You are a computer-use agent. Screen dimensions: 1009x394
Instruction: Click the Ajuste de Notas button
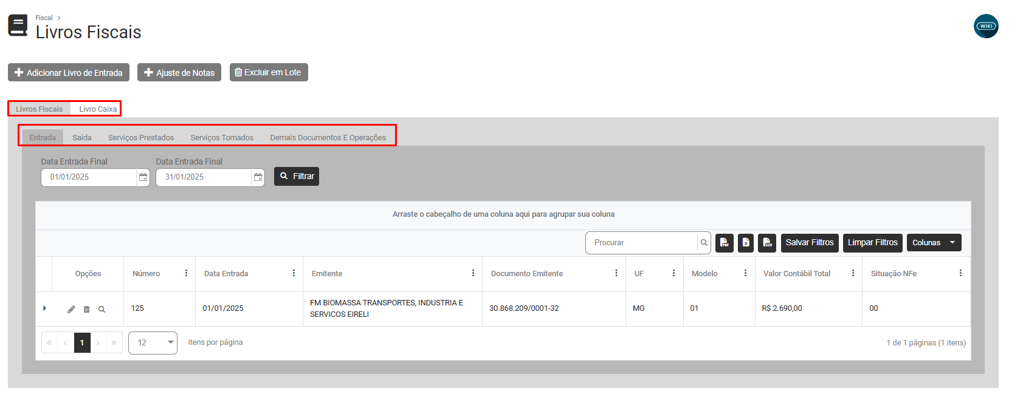coord(179,72)
